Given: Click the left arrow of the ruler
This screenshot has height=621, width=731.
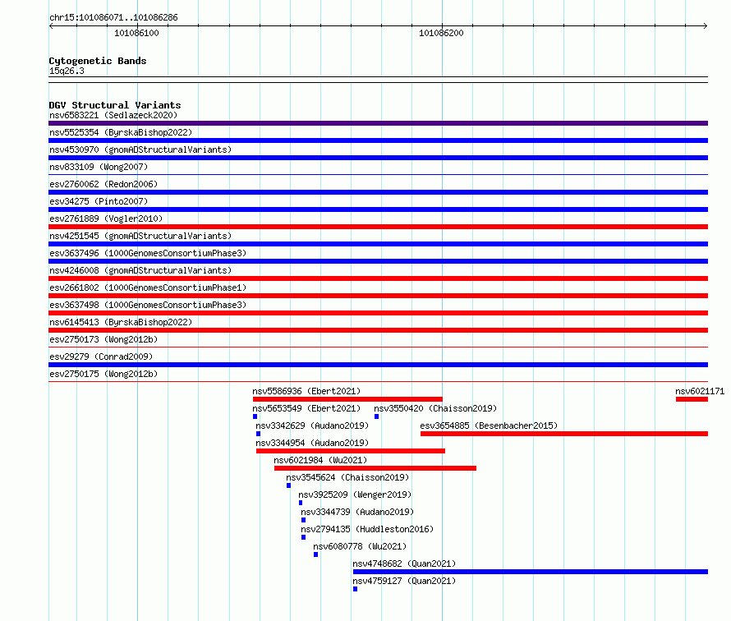Looking at the screenshot, I should 51,26.
